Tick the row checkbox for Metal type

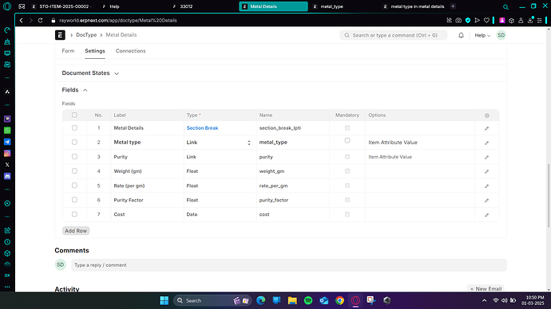click(x=74, y=142)
